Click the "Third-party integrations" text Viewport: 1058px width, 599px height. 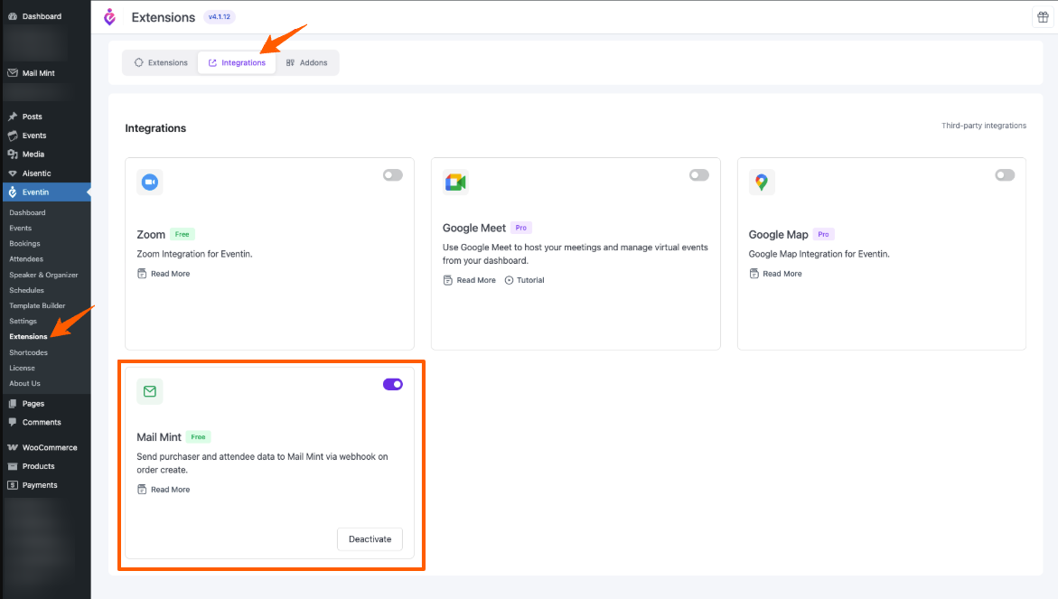click(x=984, y=126)
